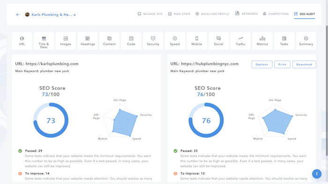Open the Speed audit section

click(175, 41)
